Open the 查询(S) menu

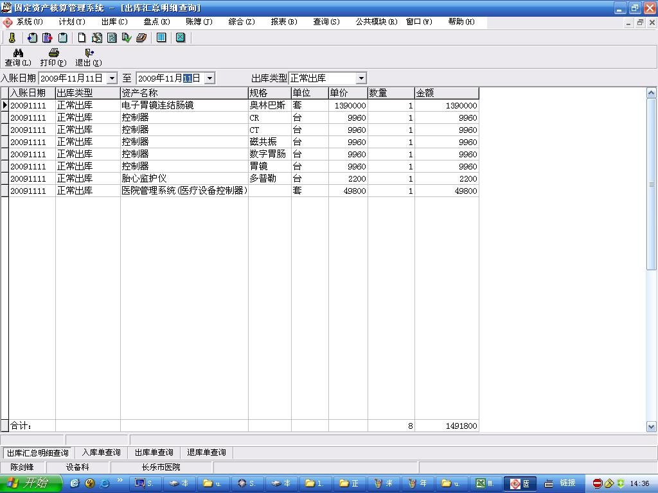pyautogui.click(x=326, y=22)
